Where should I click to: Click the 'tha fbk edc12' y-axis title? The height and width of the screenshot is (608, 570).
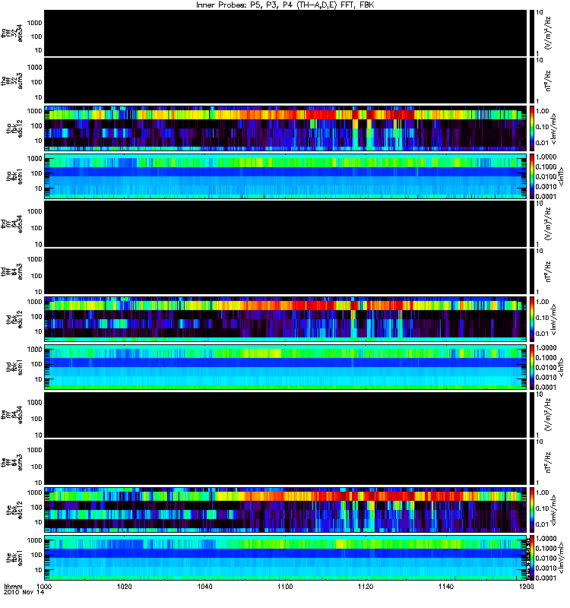(14, 128)
